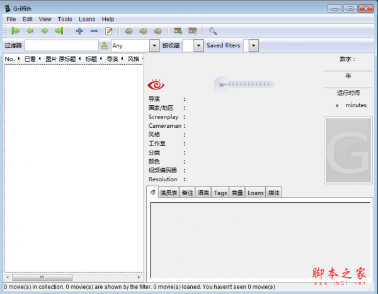
Task: Click the 过滤器 filter text field
Action: coord(62,45)
